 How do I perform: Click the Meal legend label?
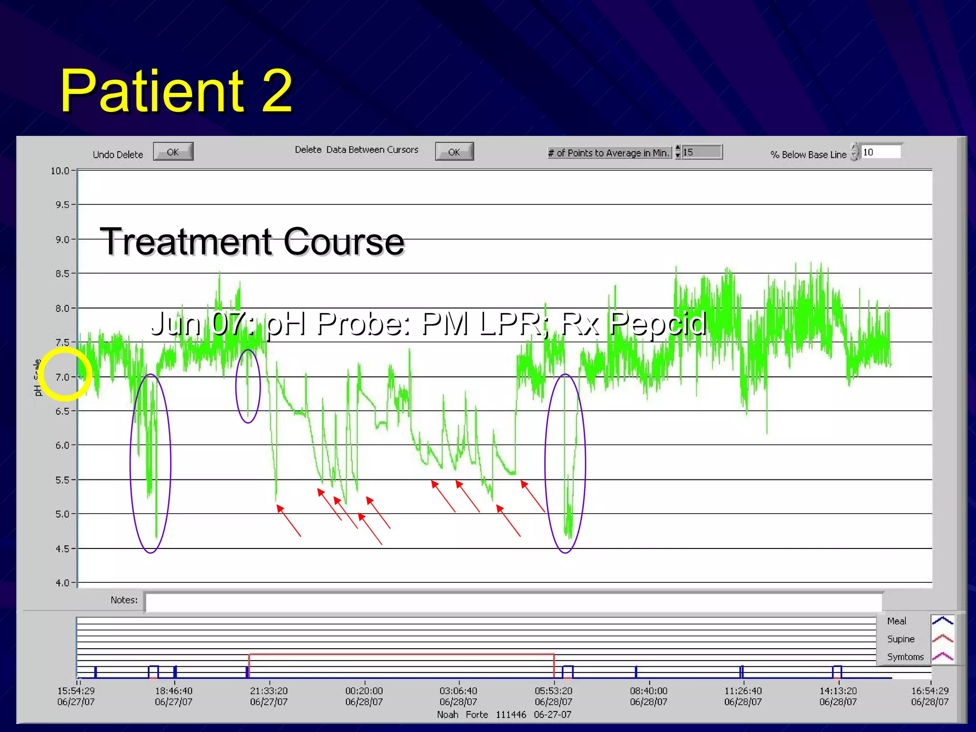pos(896,621)
